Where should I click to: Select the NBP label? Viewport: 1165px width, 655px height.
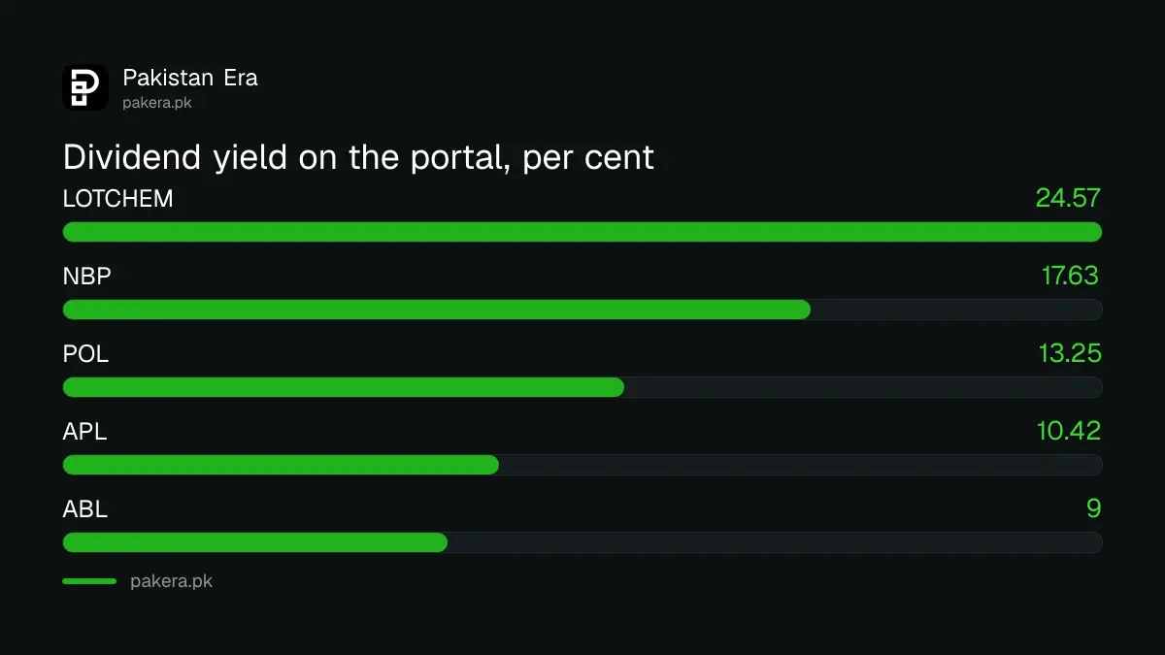[x=87, y=277]
